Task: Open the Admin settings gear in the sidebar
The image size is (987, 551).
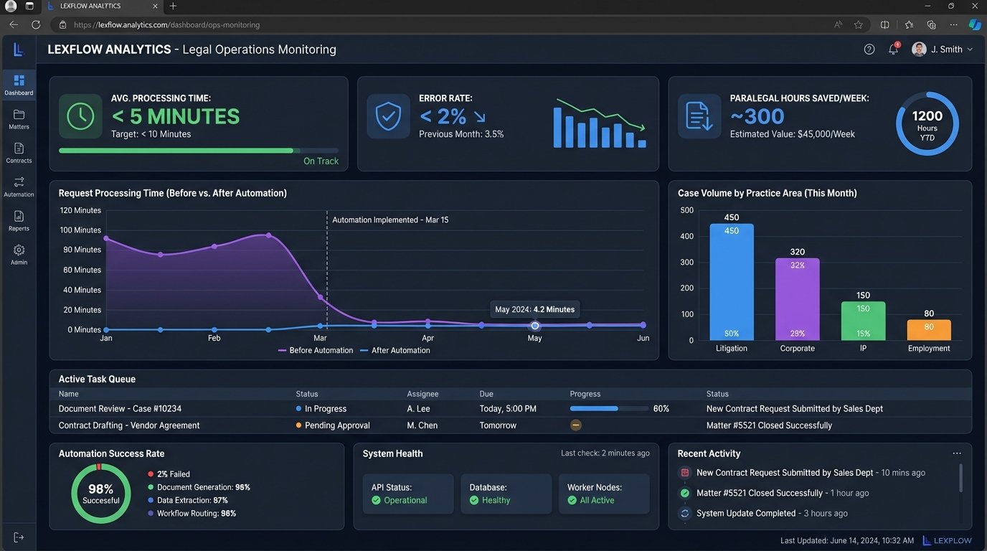Action: [19, 253]
